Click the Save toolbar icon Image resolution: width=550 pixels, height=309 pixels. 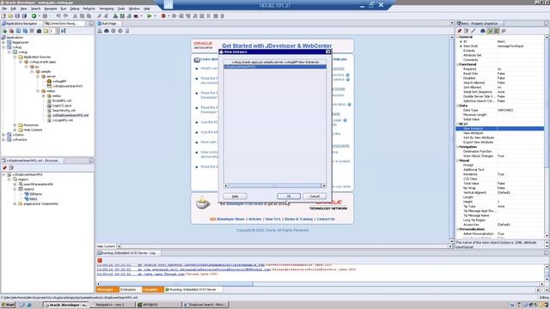point(17,15)
